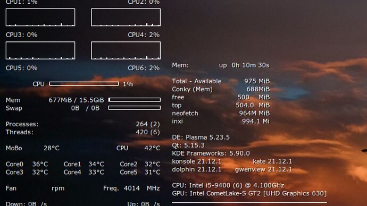The height and width of the screenshot is (206, 367).
Task: Click the CPU2 usage graph
Action: [x=126, y=18]
